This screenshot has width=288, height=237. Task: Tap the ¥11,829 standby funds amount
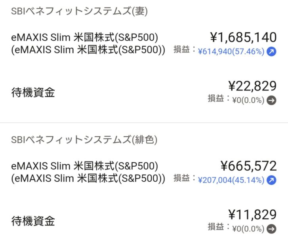point(252,214)
